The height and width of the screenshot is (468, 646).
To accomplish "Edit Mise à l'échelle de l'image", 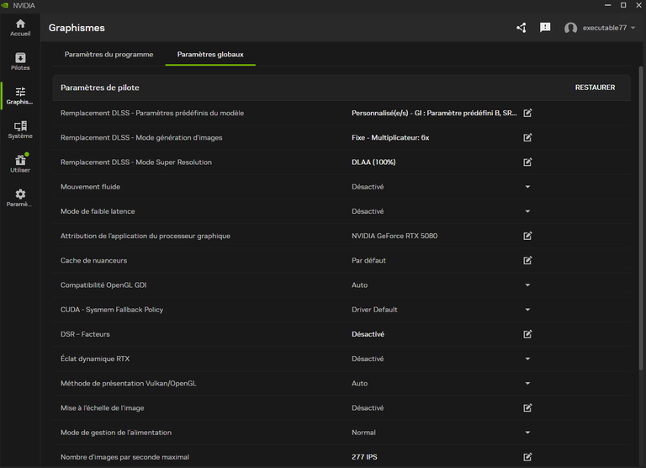I will [527, 407].
